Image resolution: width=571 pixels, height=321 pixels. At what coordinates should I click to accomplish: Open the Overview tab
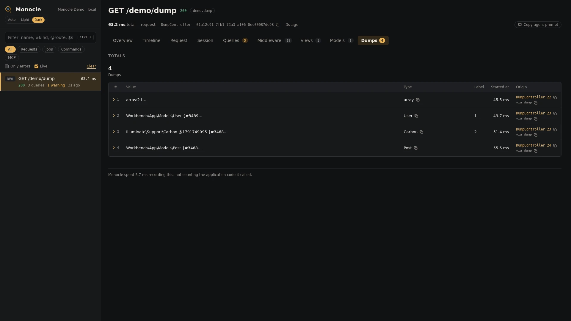point(123,40)
